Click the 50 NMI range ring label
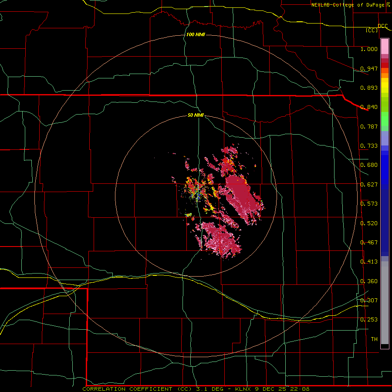The height and width of the screenshot is (392, 392). (196, 115)
